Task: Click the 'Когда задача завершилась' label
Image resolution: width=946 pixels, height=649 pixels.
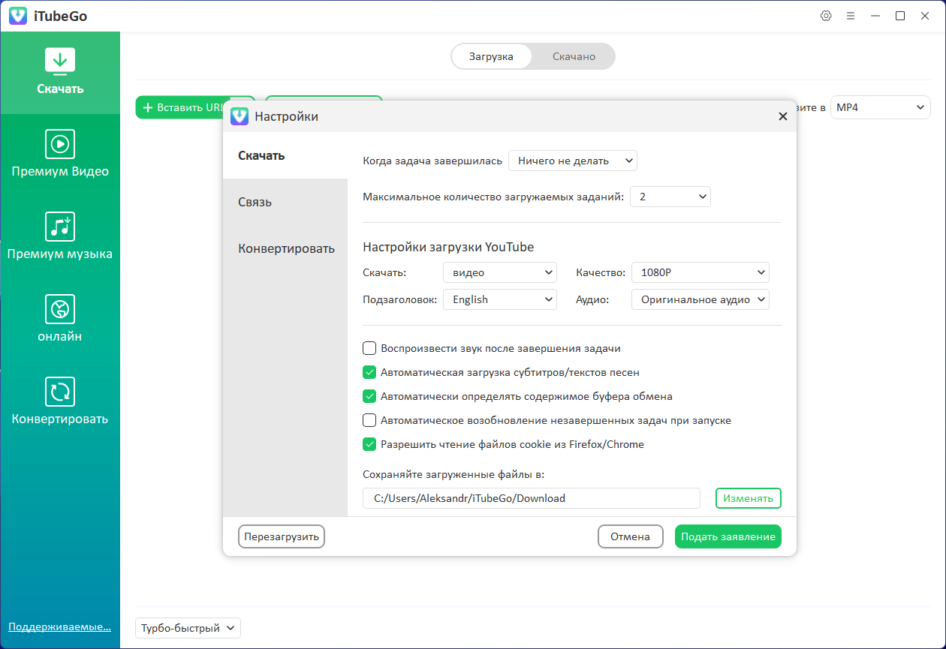Action: pyautogui.click(x=432, y=161)
